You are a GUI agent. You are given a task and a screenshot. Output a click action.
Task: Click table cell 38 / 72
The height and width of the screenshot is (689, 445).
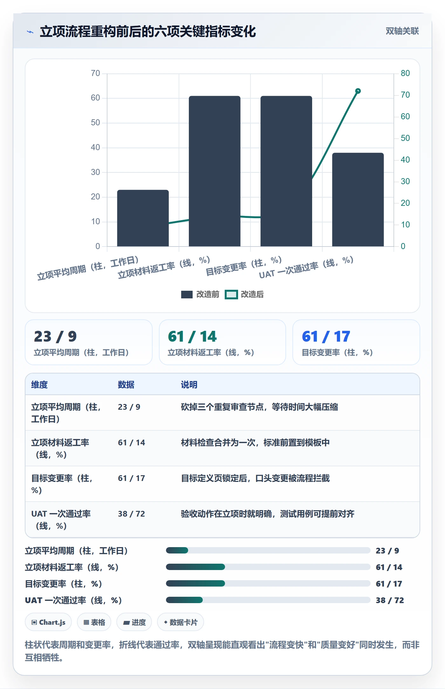pyautogui.click(x=131, y=514)
